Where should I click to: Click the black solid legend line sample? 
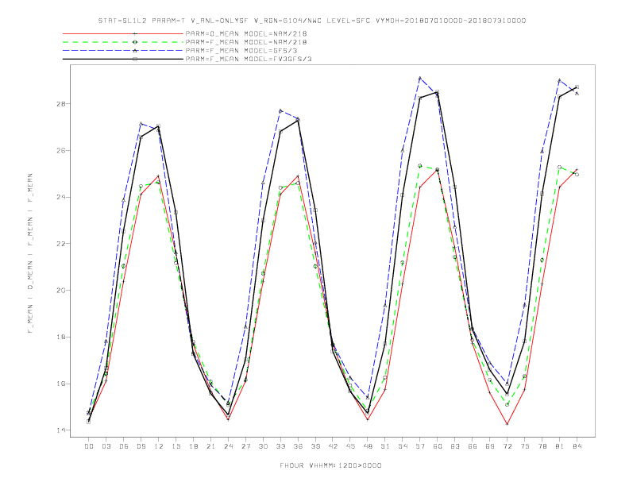coord(123,59)
